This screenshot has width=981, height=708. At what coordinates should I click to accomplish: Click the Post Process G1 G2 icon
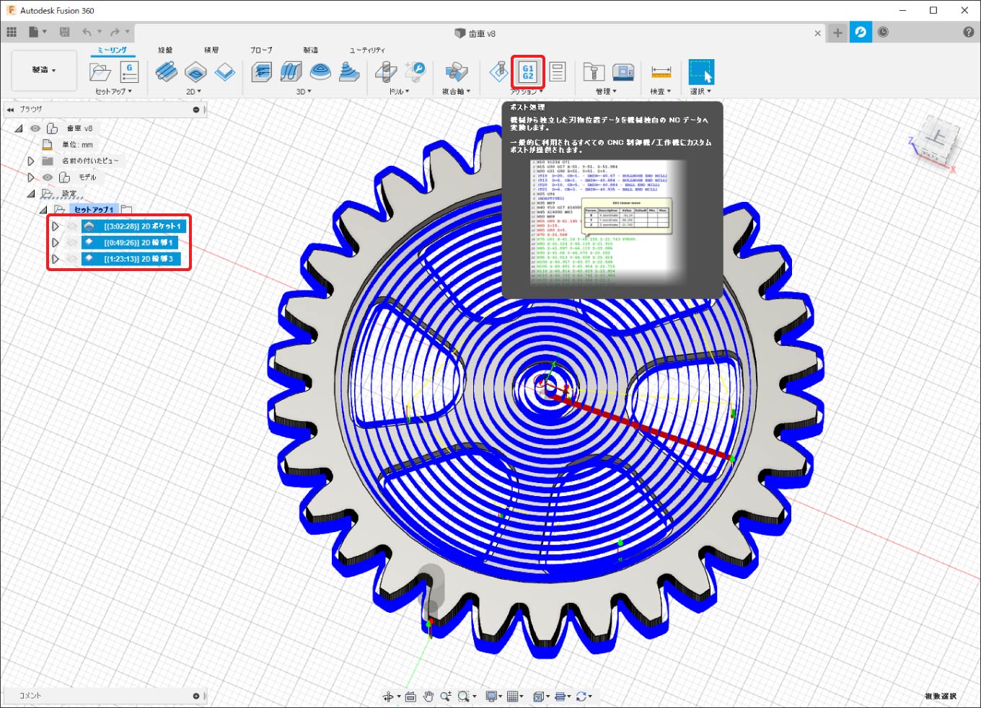(527, 72)
